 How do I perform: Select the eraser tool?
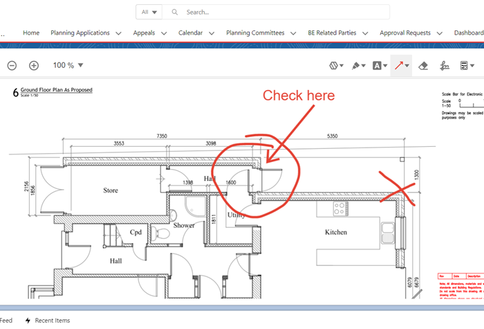[x=424, y=66]
